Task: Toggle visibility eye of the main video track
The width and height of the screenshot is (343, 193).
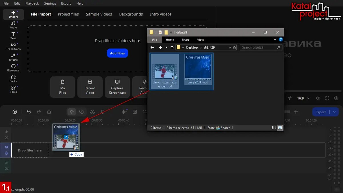Action: (6, 147)
